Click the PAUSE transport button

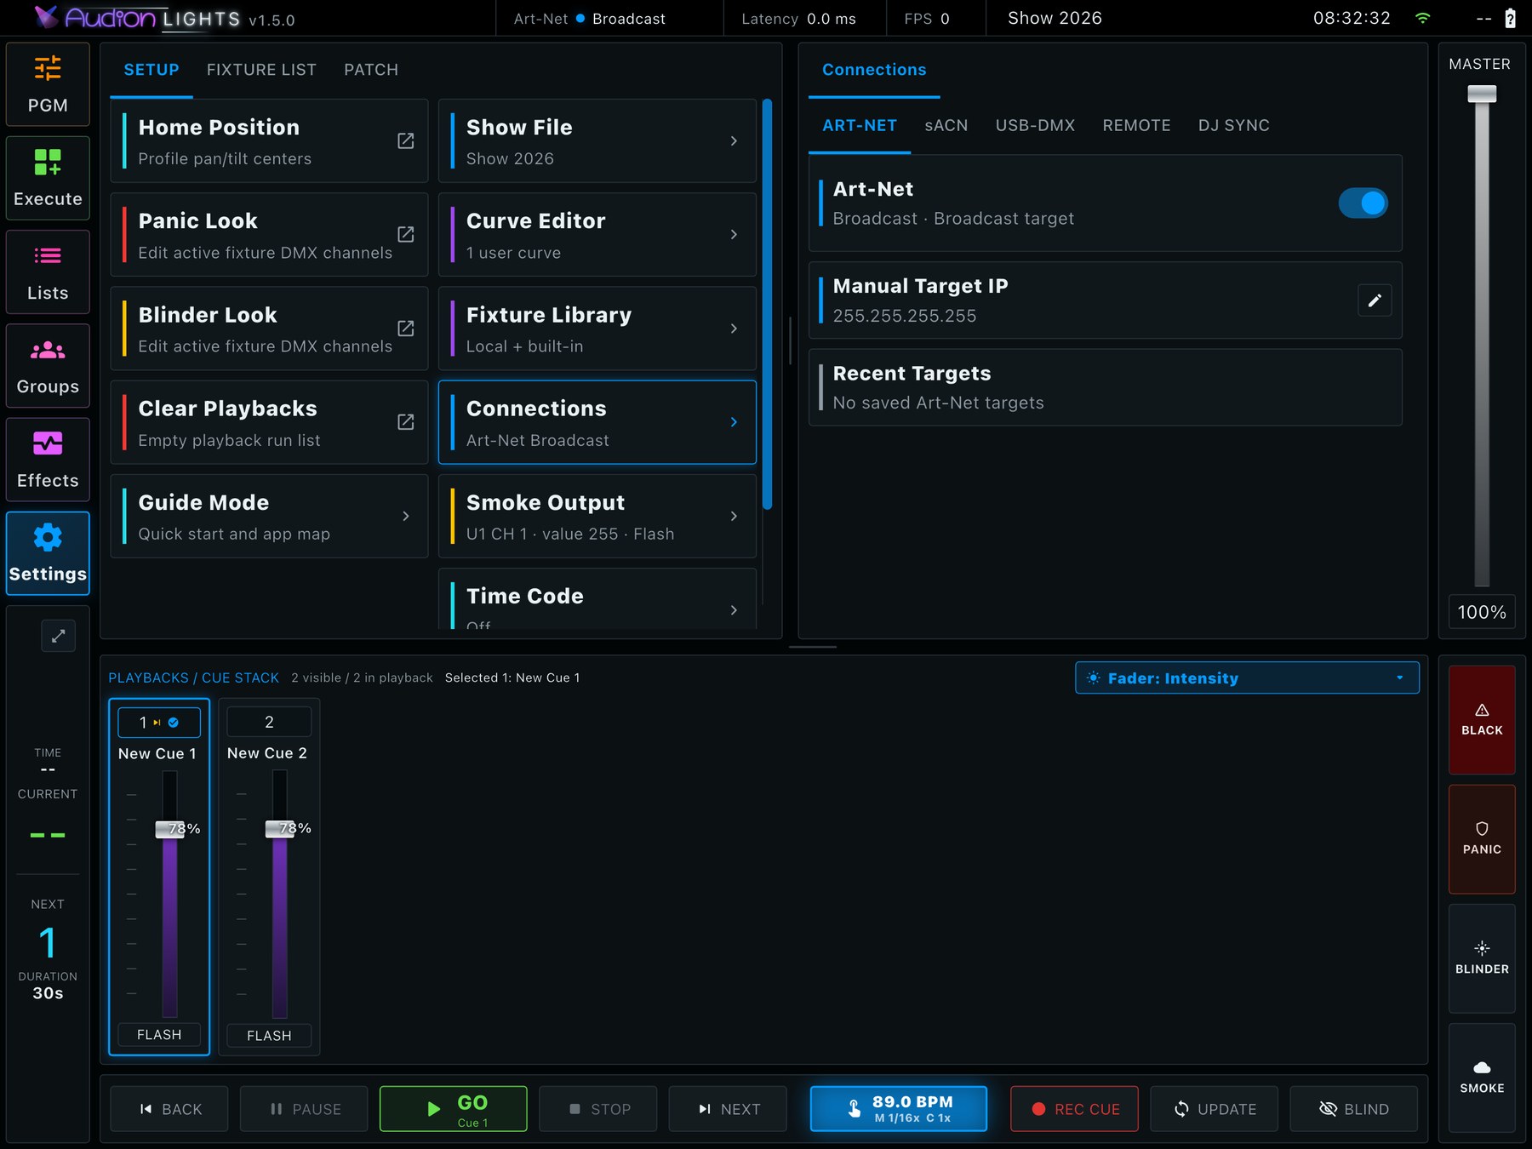click(304, 1109)
